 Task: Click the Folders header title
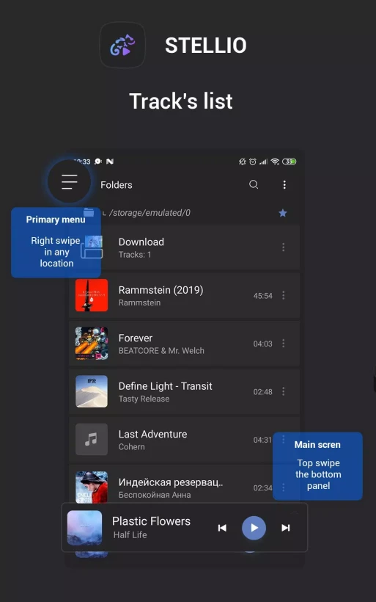[116, 185]
